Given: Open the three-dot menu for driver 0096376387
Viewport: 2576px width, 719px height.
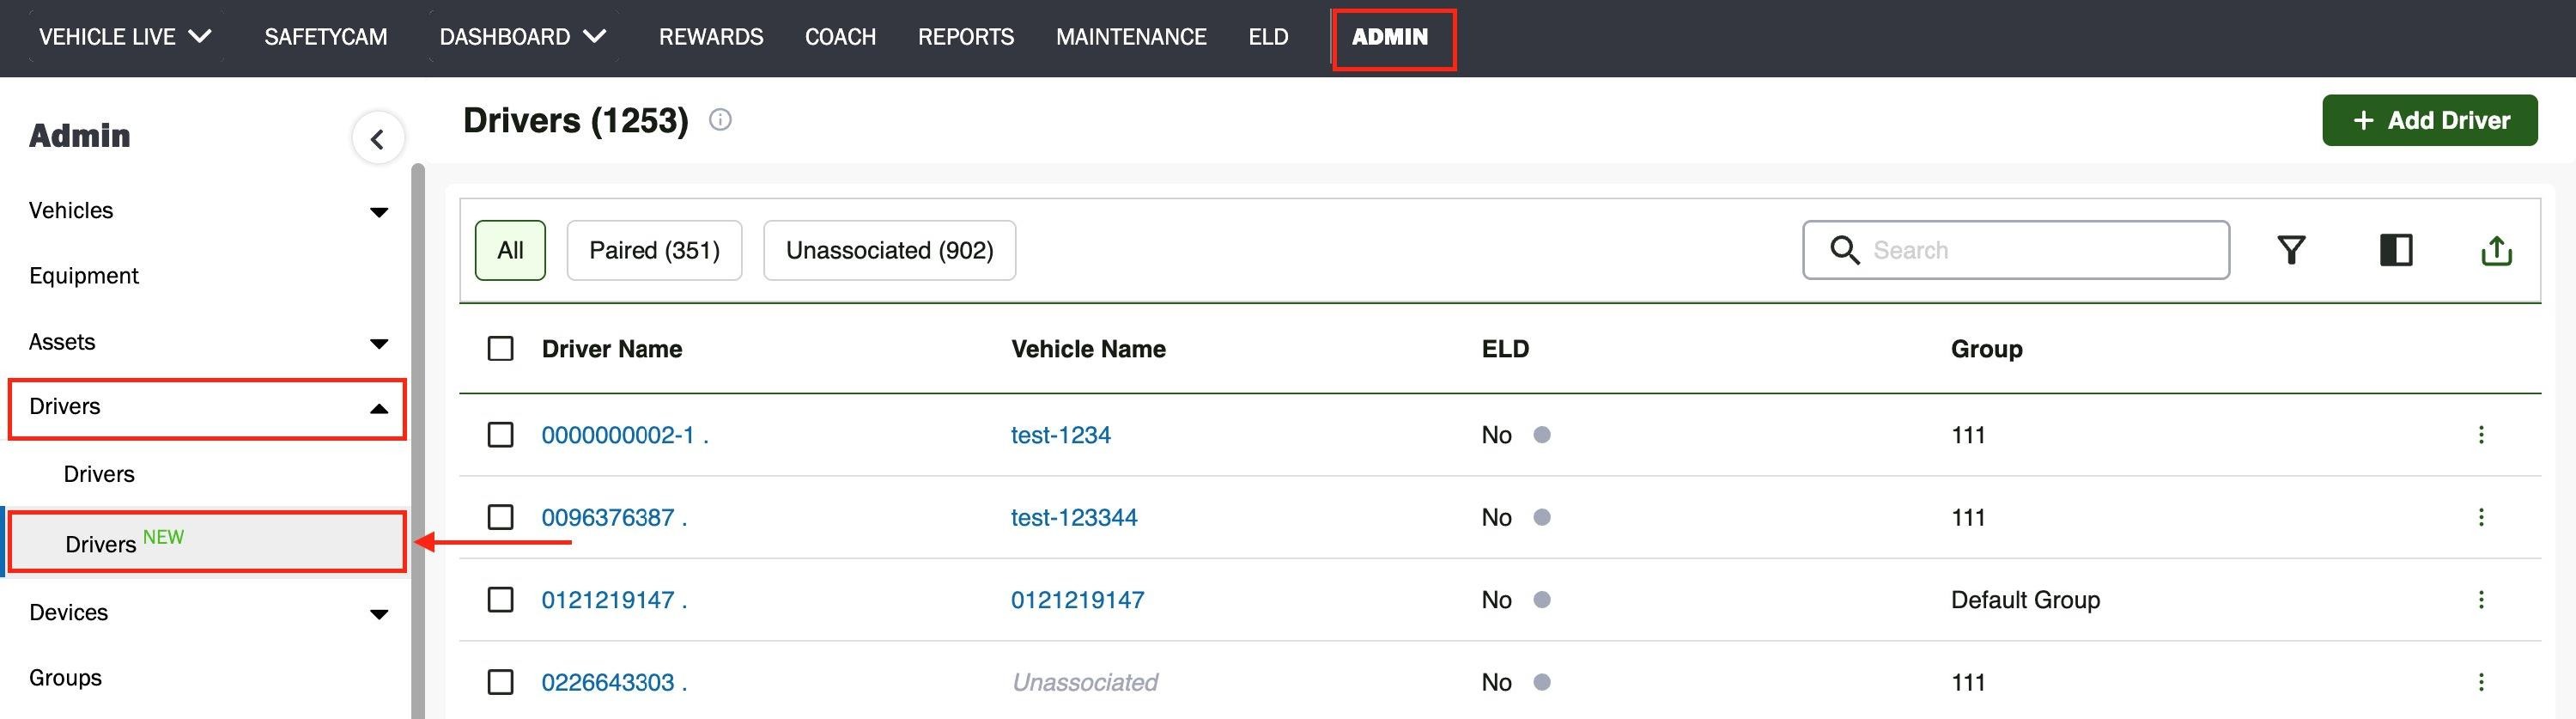Looking at the screenshot, I should point(2481,517).
